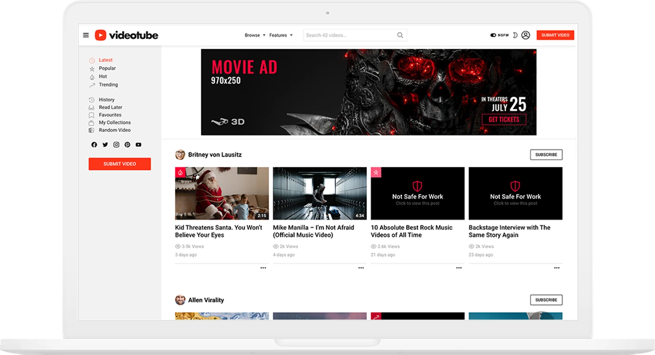This screenshot has width=655, height=355.
Task: Open Mike Manilla I'm Not Afraid title
Action: tap(314, 231)
